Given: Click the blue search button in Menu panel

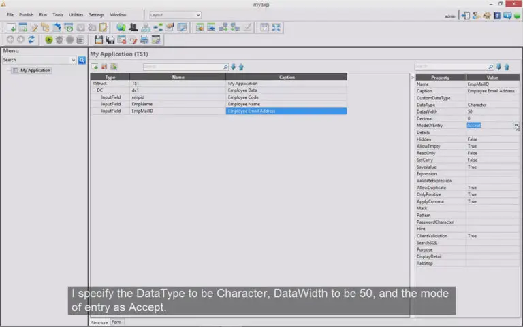Looking at the screenshot, I should click(x=82, y=61).
